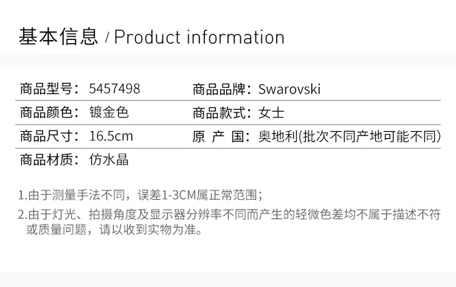
Task: Click the 批次不同产地可能不同 parenthetical note
Action: (370, 136)
